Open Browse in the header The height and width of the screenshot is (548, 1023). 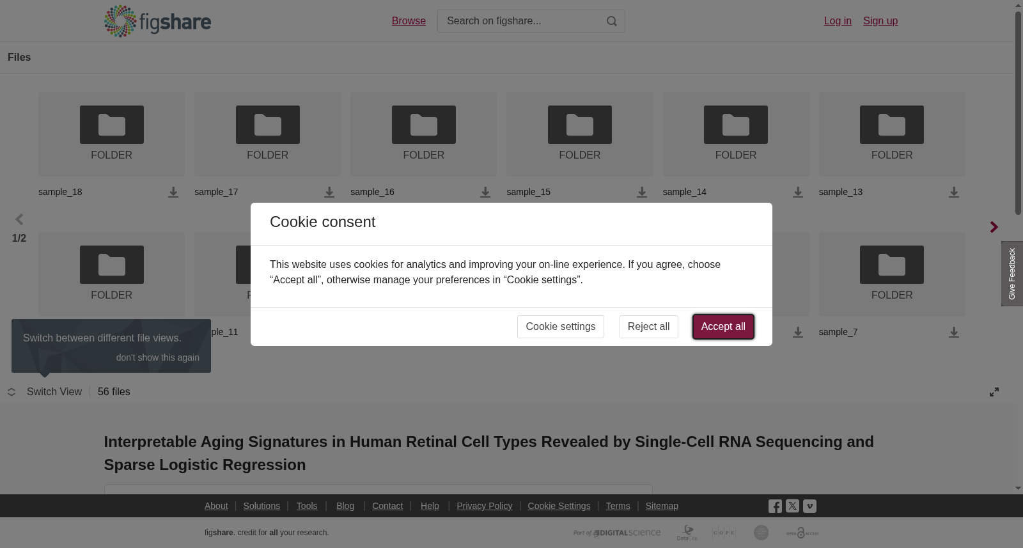[x=409, y=21]
